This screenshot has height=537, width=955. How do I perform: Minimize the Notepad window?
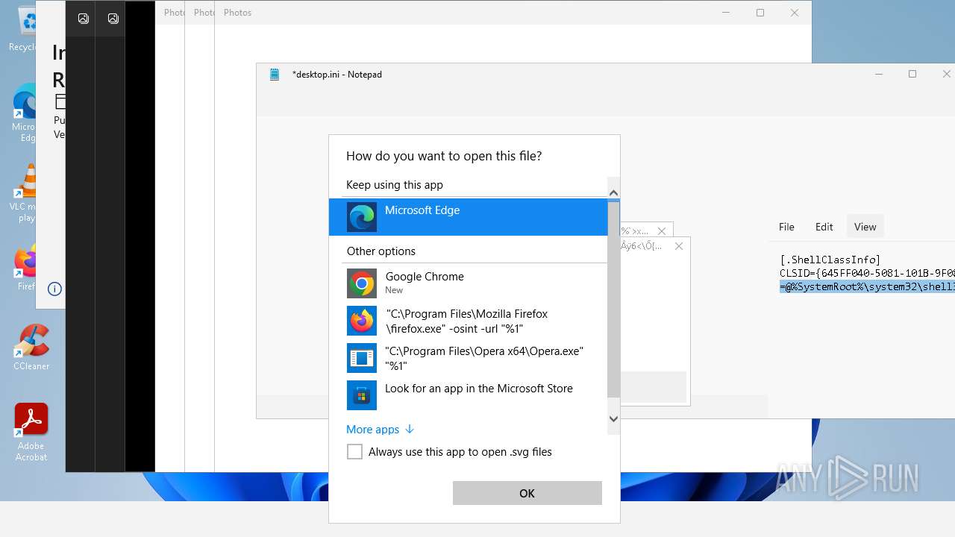(x=879, y=74)
